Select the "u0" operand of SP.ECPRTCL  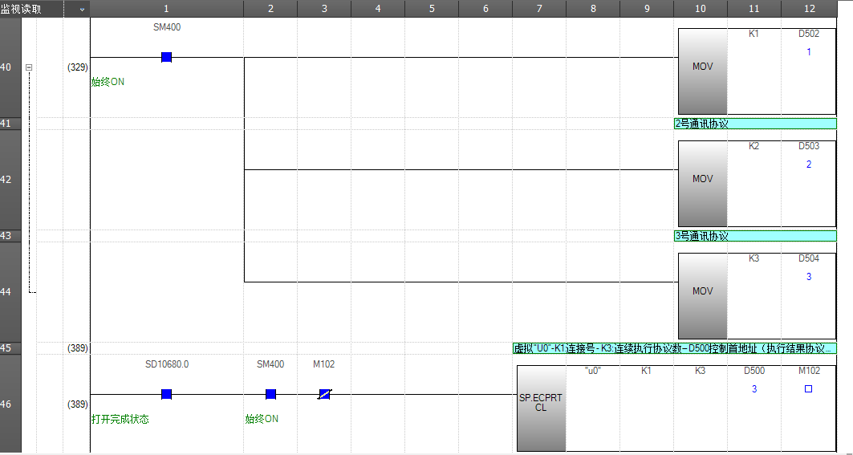[593, 371]
